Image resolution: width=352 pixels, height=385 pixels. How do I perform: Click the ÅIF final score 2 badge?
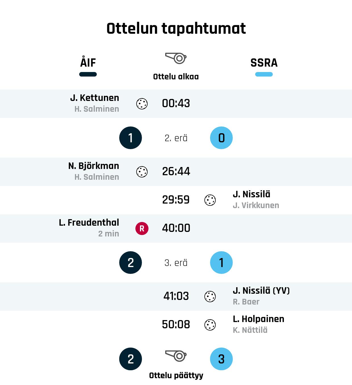coord(131,359)
